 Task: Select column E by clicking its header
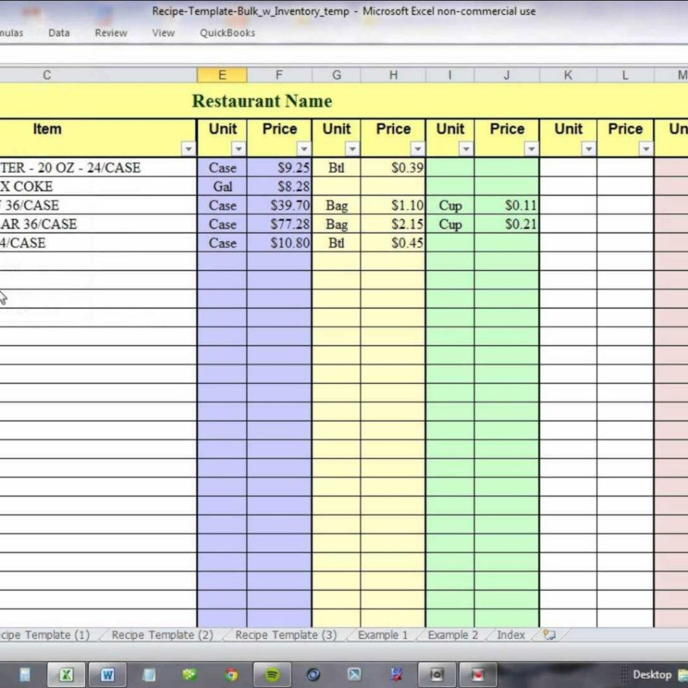click(x=222, y=74)
